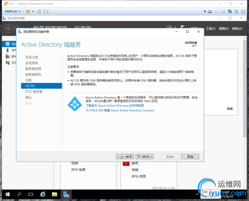Click the Server Manager title bar app icon
Viewport: 249px width, 201px height.
4,18
